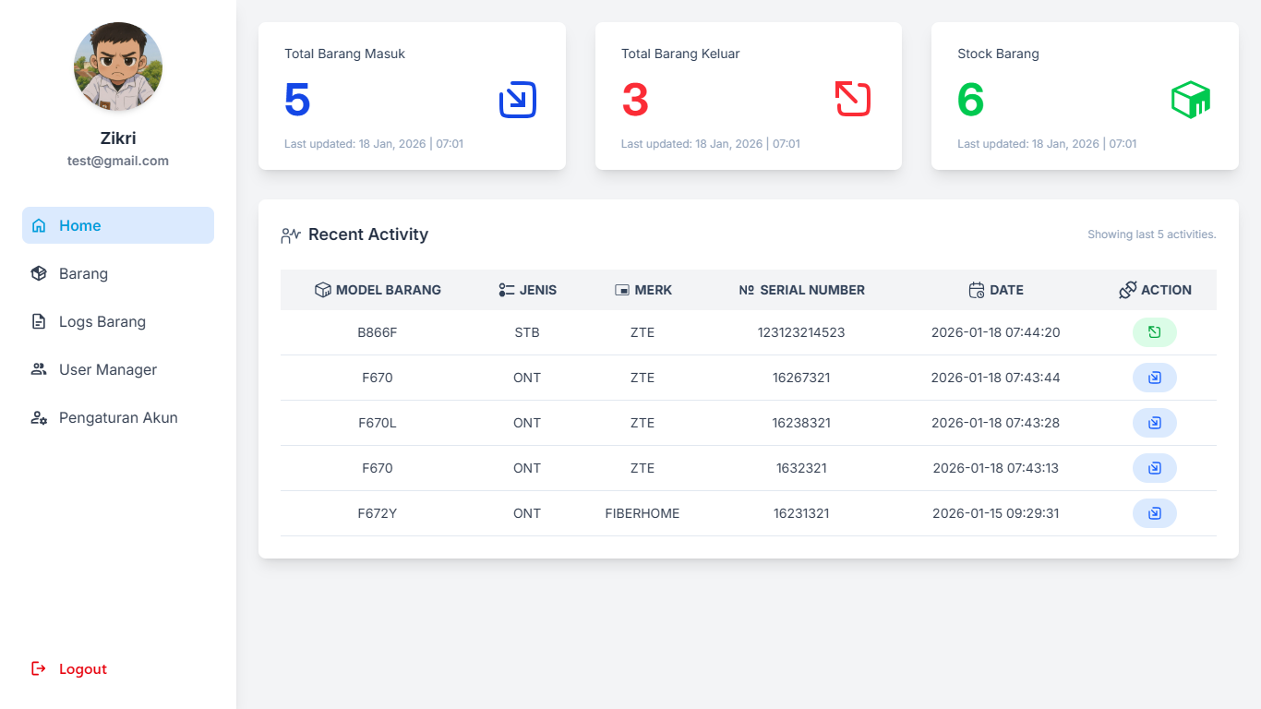Click the action icon for F670L row
Screen dimensions: 1261x709
tap(1154, 423)
